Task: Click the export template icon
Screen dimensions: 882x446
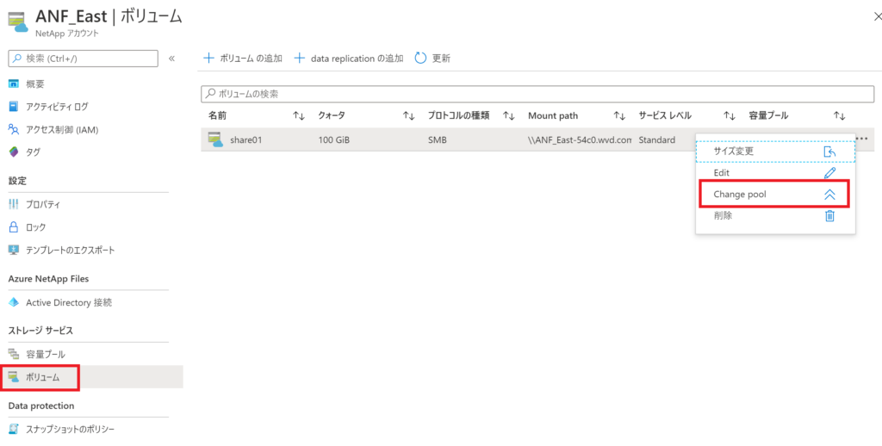Action: click(x=14, y=250)
